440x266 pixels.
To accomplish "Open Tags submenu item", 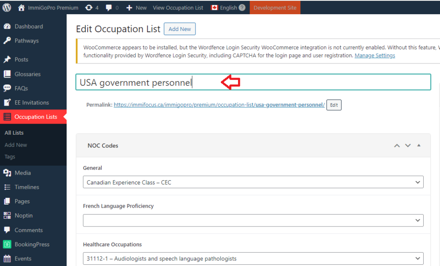I will pyautogui.click(x=10, y=157).
